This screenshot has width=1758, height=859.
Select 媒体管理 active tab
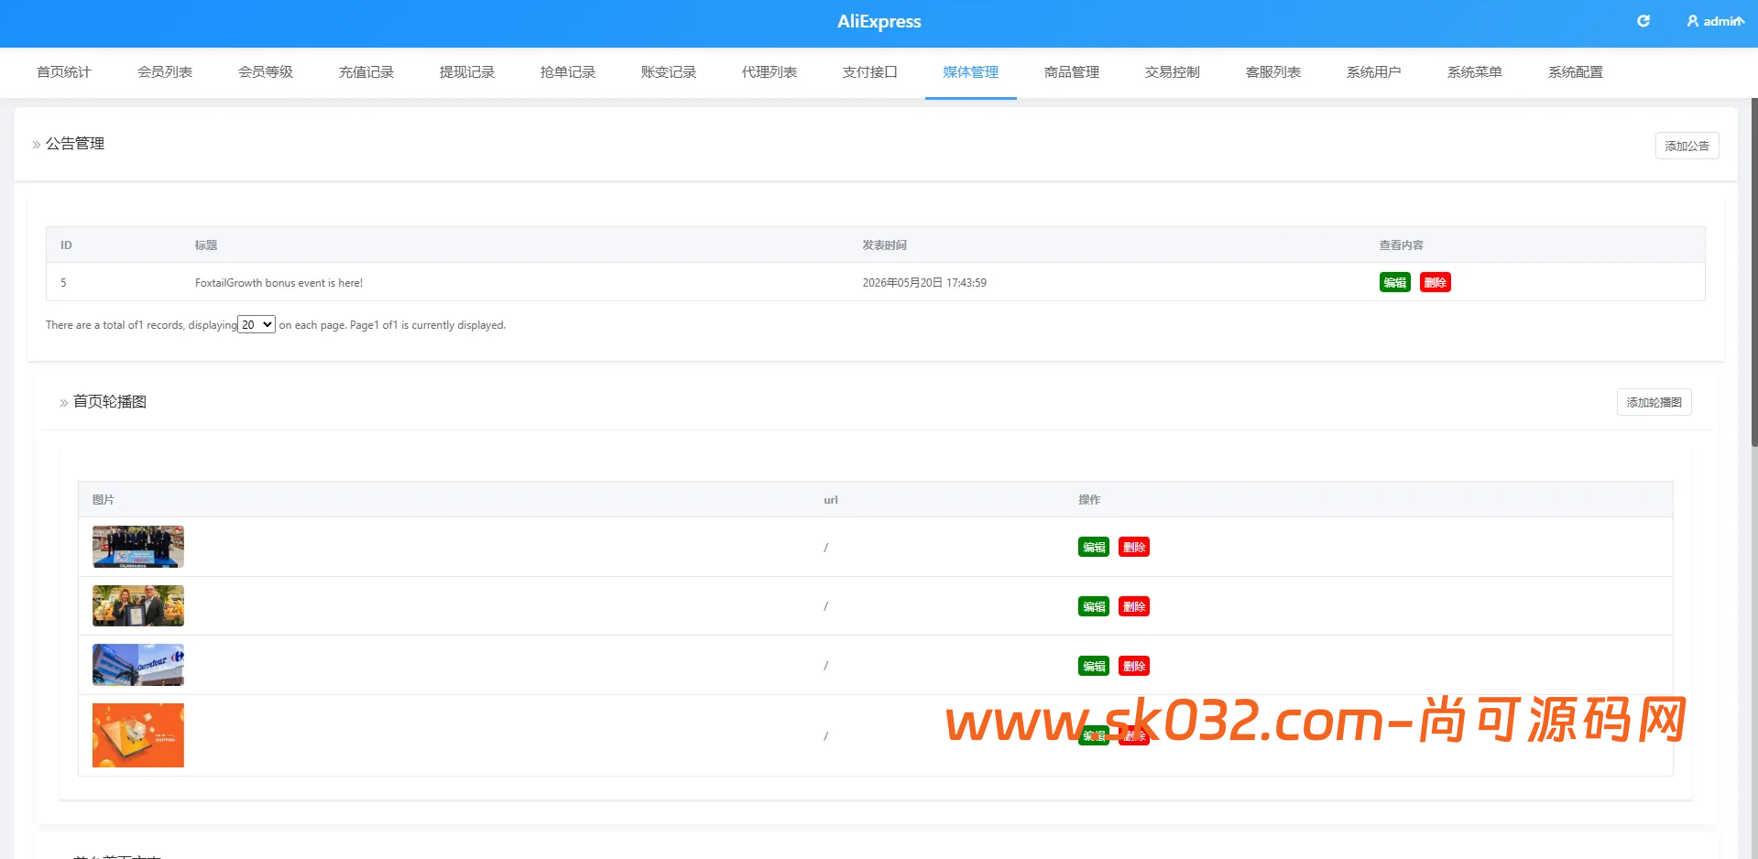971,72
